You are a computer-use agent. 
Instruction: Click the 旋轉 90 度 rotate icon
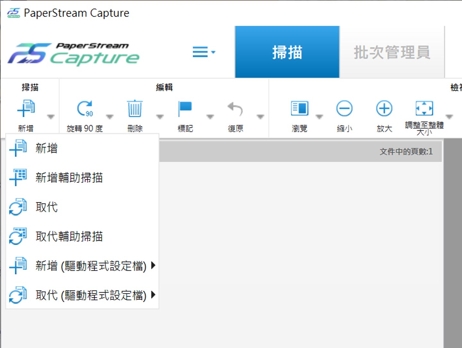[x=85, y=109]
